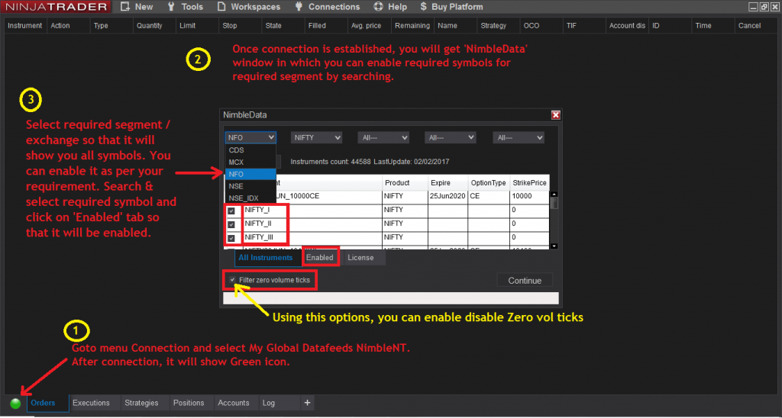Uncheck the NIFTY_II instrument checkbox
Screen dimensions: 782x418
pyautogui.click(x=232, y=224)
